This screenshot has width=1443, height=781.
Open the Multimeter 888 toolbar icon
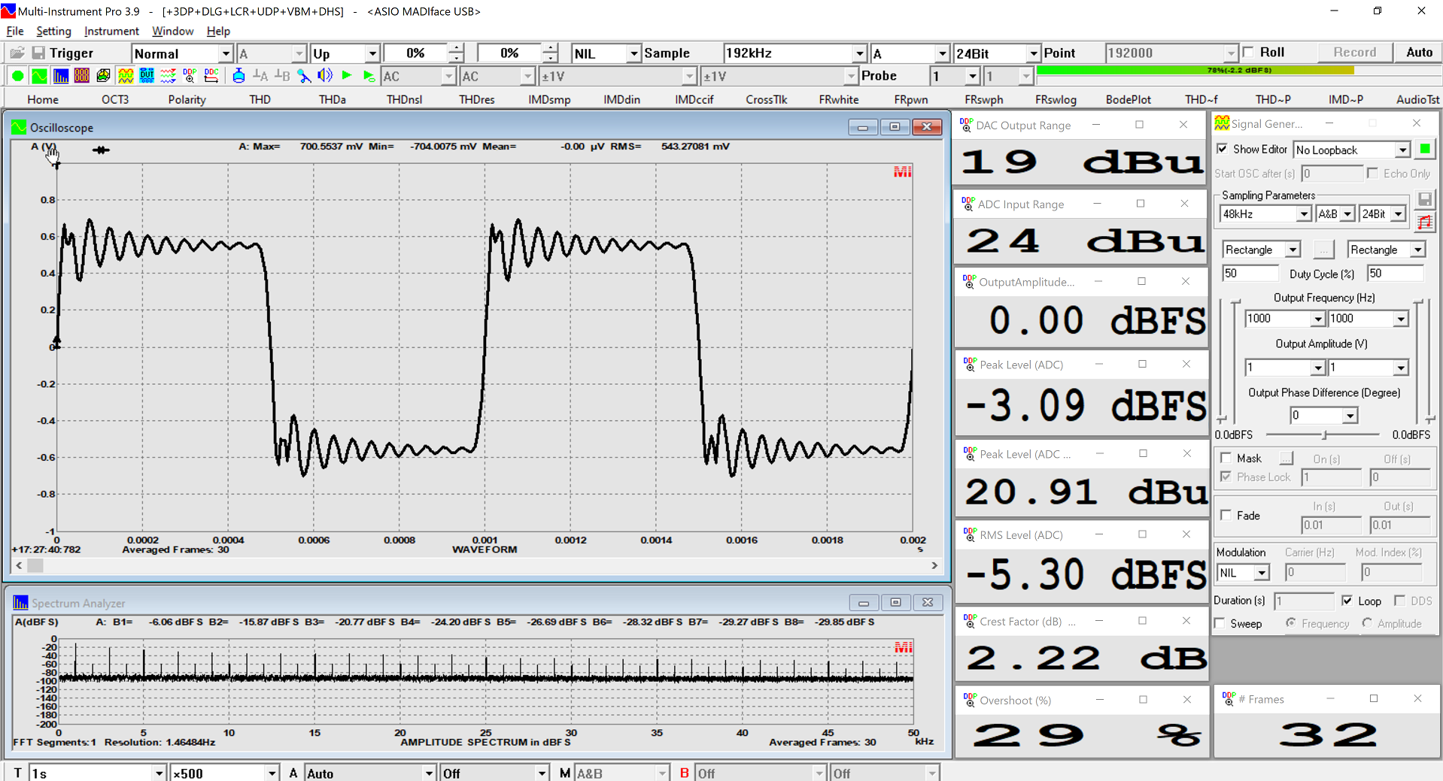click(82, 76)
